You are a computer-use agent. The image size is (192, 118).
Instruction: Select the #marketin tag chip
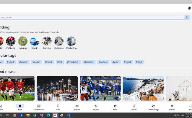pos(73,62)
